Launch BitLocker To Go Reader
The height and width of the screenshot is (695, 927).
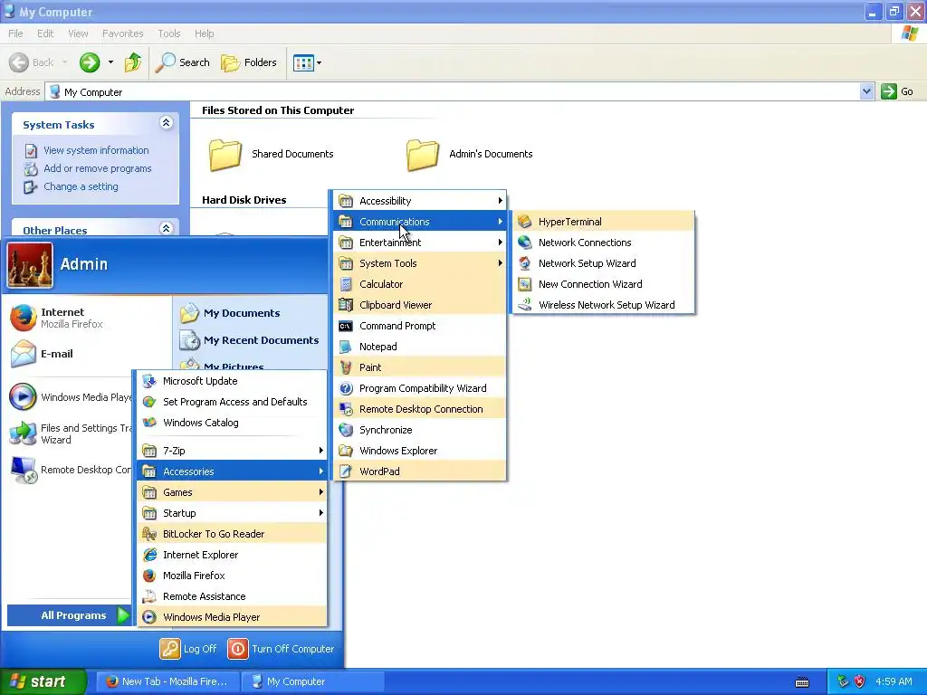232,534
